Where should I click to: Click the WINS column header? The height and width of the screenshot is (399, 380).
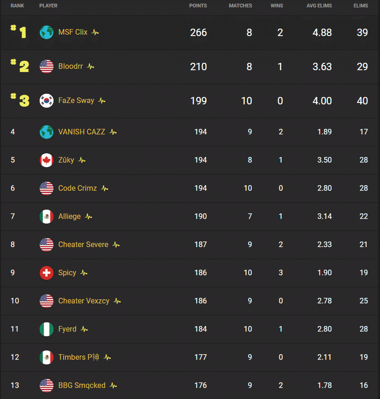[277, 6]
